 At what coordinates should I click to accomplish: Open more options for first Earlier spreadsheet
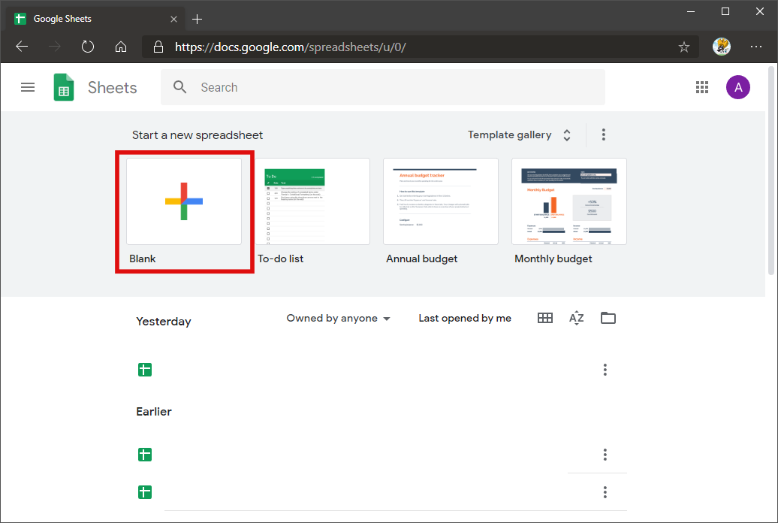[x=605, y=455]
